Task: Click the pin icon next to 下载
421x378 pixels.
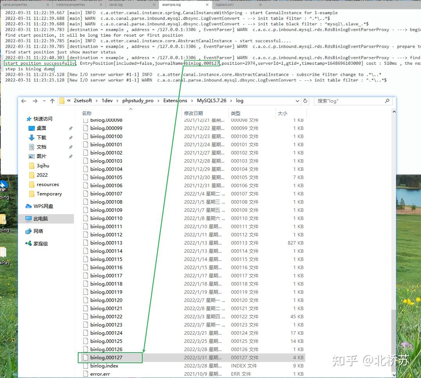Action: (x=71, y=138)
